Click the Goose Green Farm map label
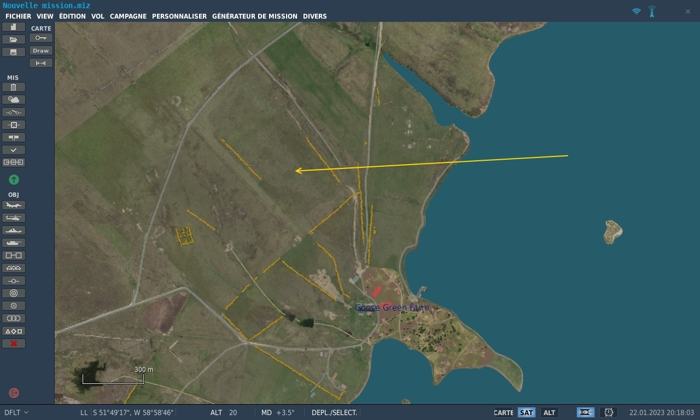700x420 pixels. [392, 307]
